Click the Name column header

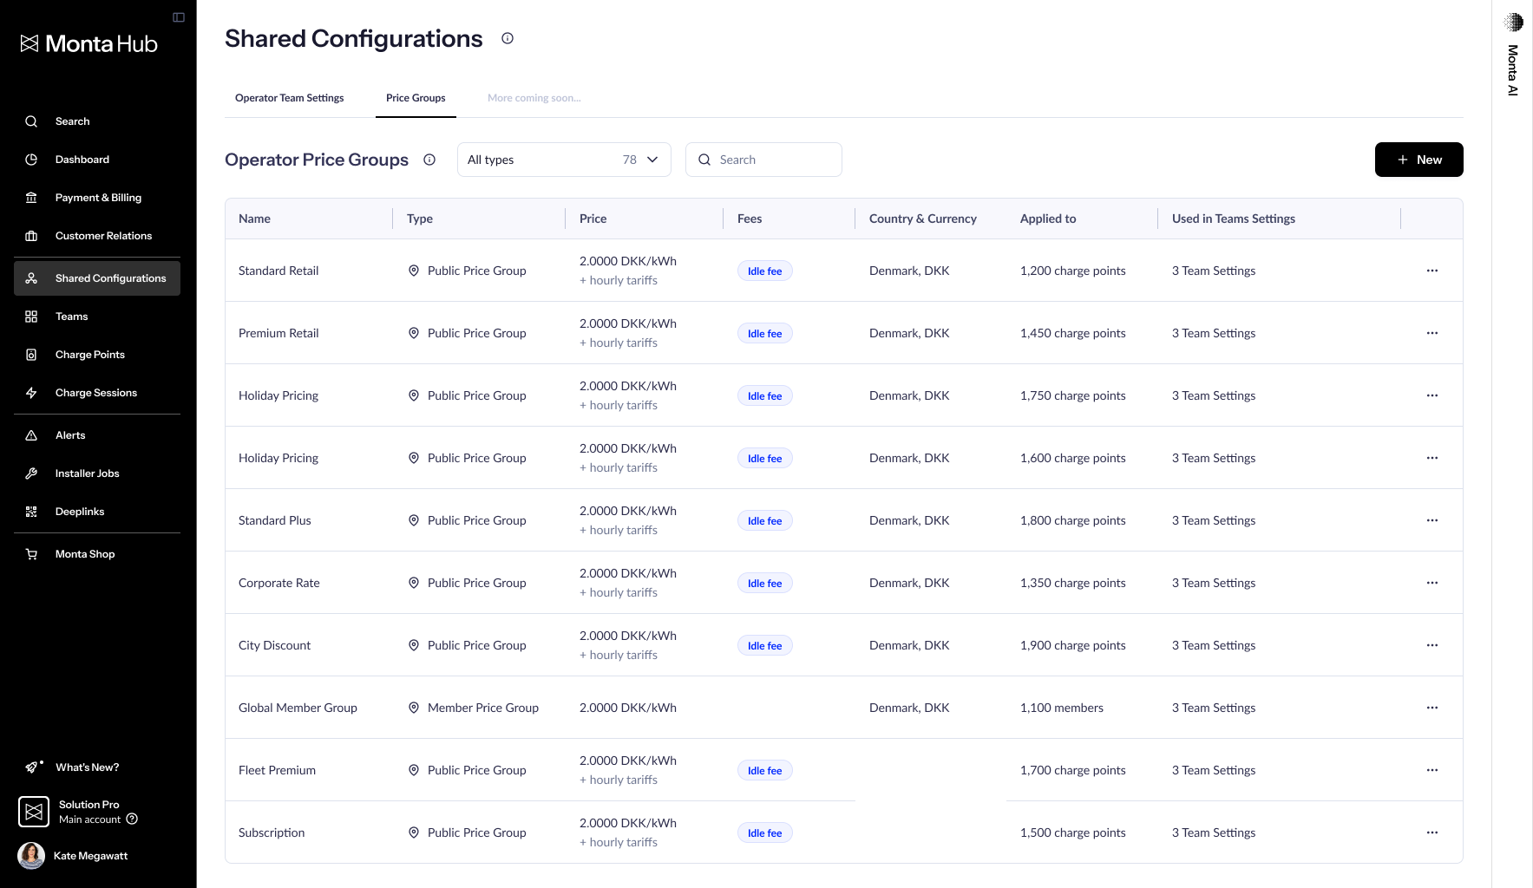(255, 219)
